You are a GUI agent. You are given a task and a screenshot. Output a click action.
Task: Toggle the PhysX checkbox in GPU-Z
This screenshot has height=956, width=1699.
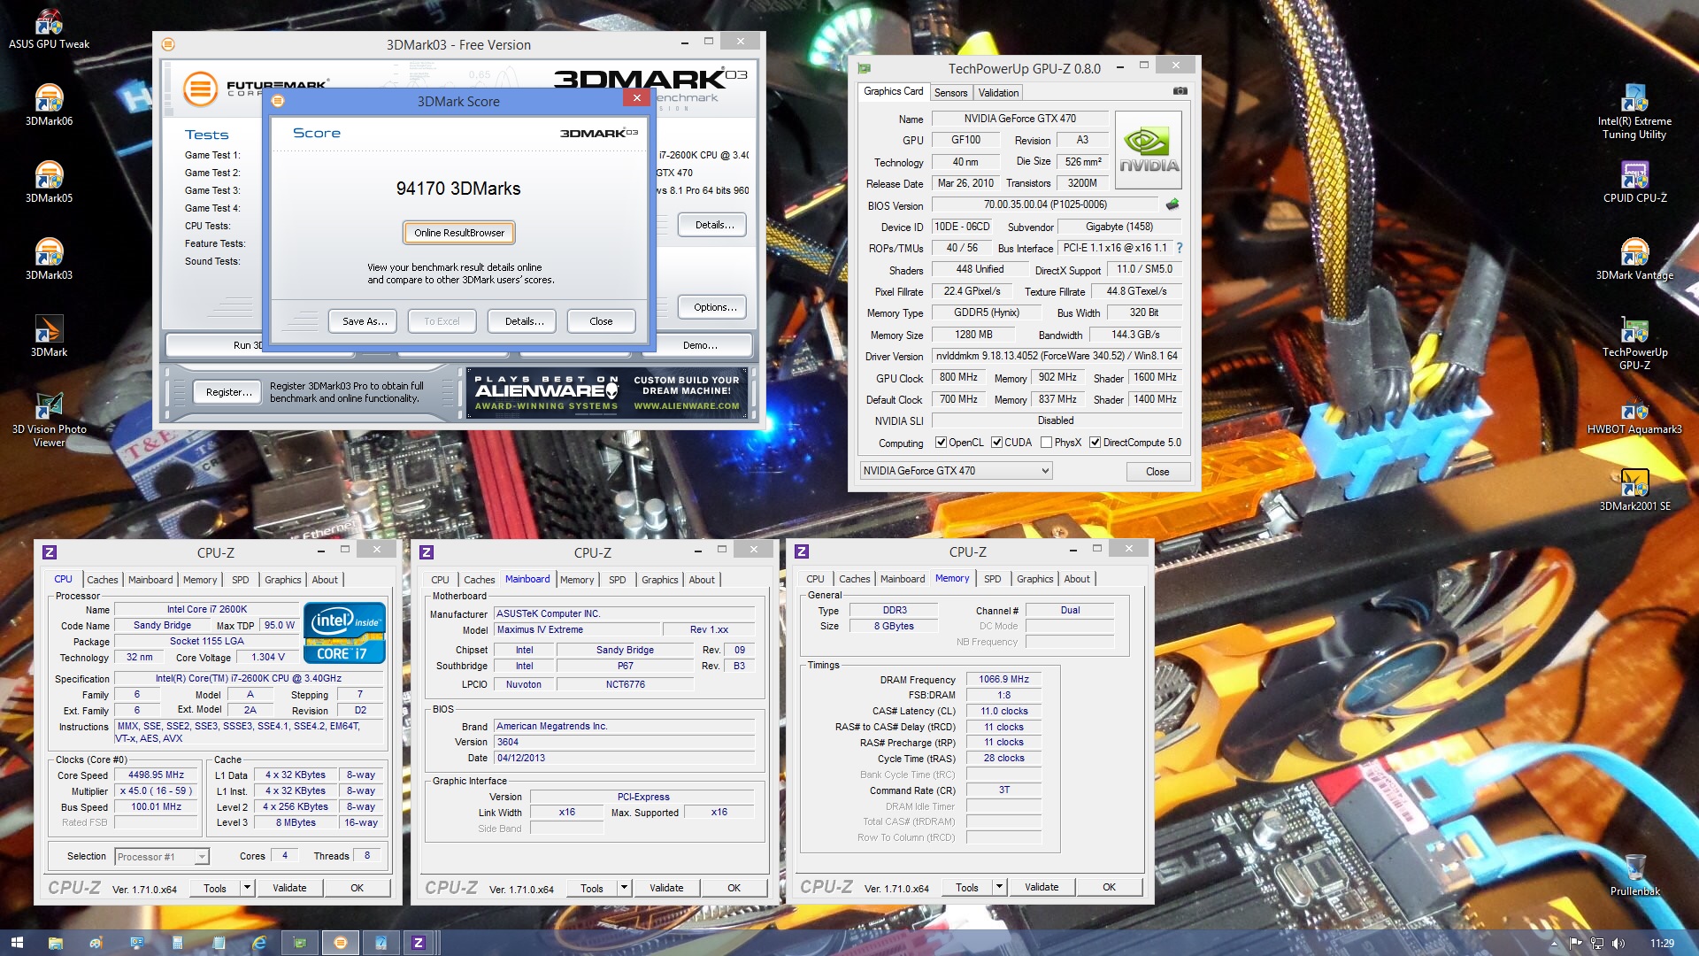click(1046, 443)
